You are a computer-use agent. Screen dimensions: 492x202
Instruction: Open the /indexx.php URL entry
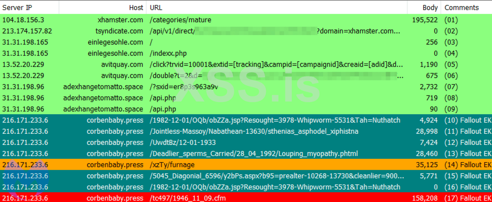[x=168, y=53]
